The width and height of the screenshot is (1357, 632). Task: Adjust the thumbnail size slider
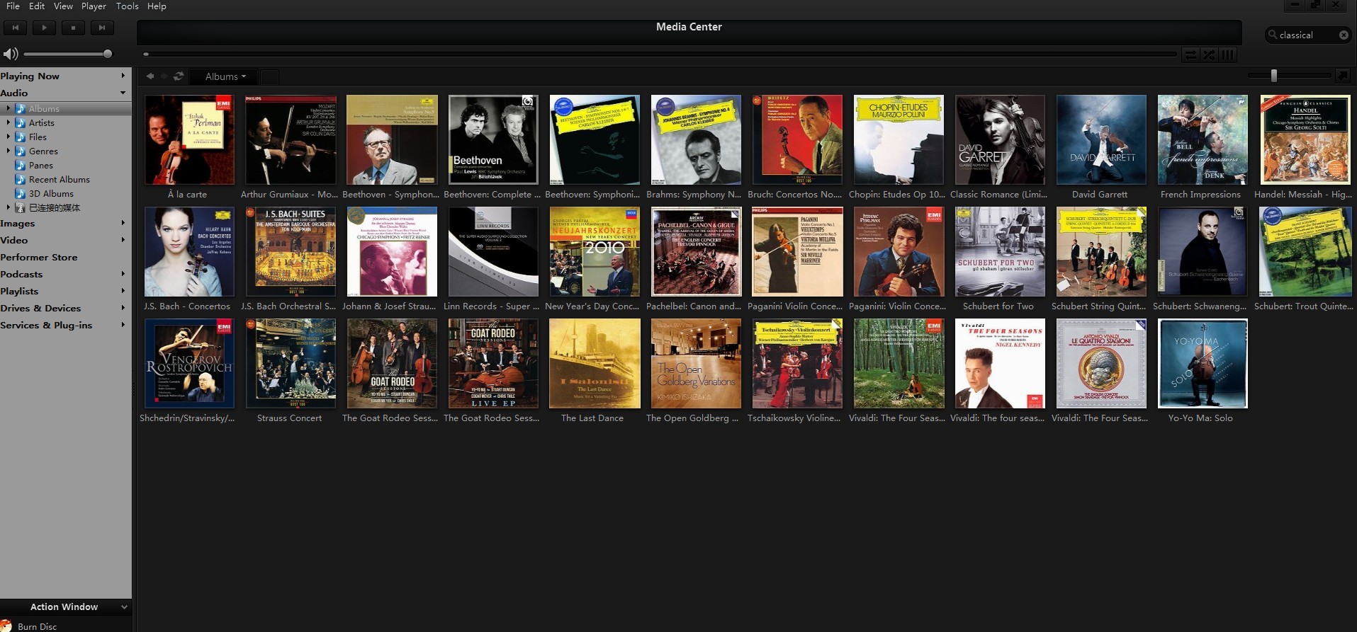1273,75
